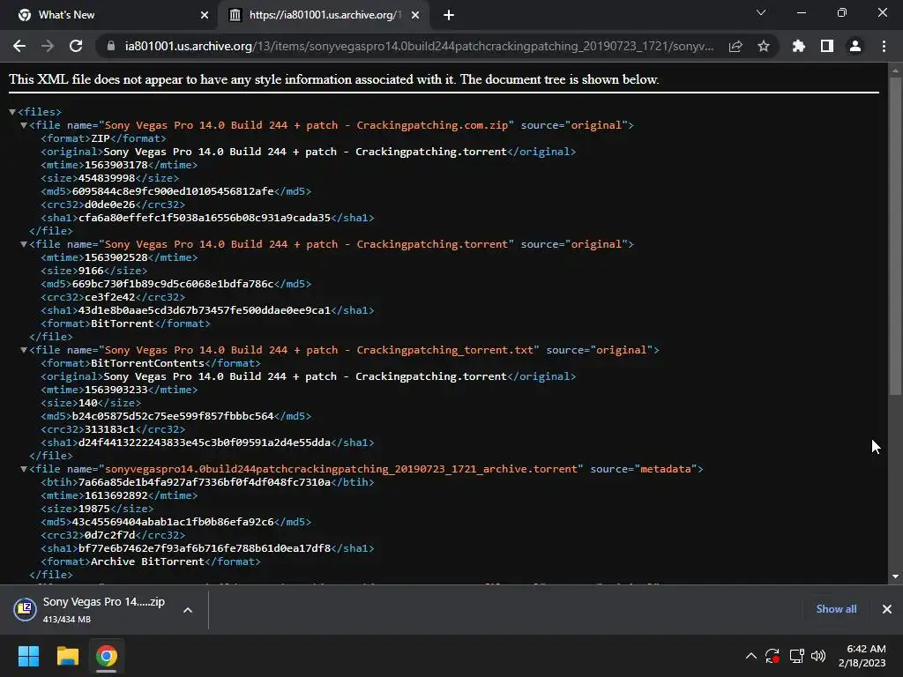Click the size value 140
The width and height of the screenshot is (903, 677).
[87, 403]
